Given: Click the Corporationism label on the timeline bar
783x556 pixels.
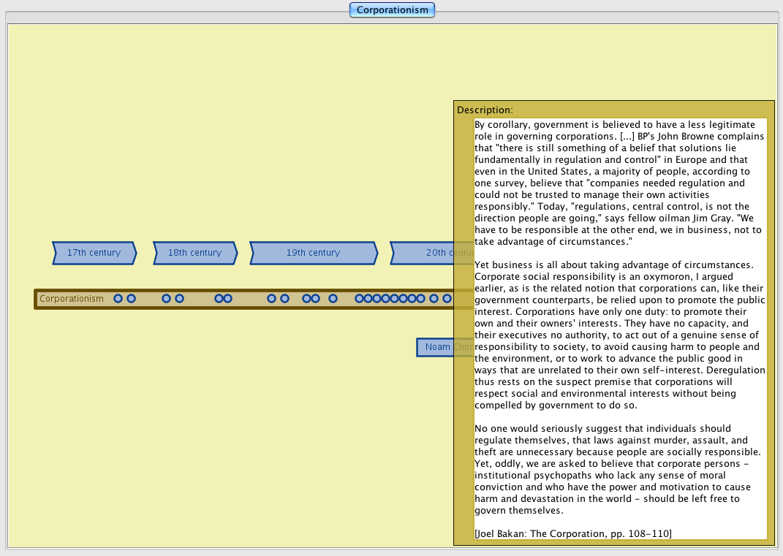Looking at the screenshot, I should 72,299.
